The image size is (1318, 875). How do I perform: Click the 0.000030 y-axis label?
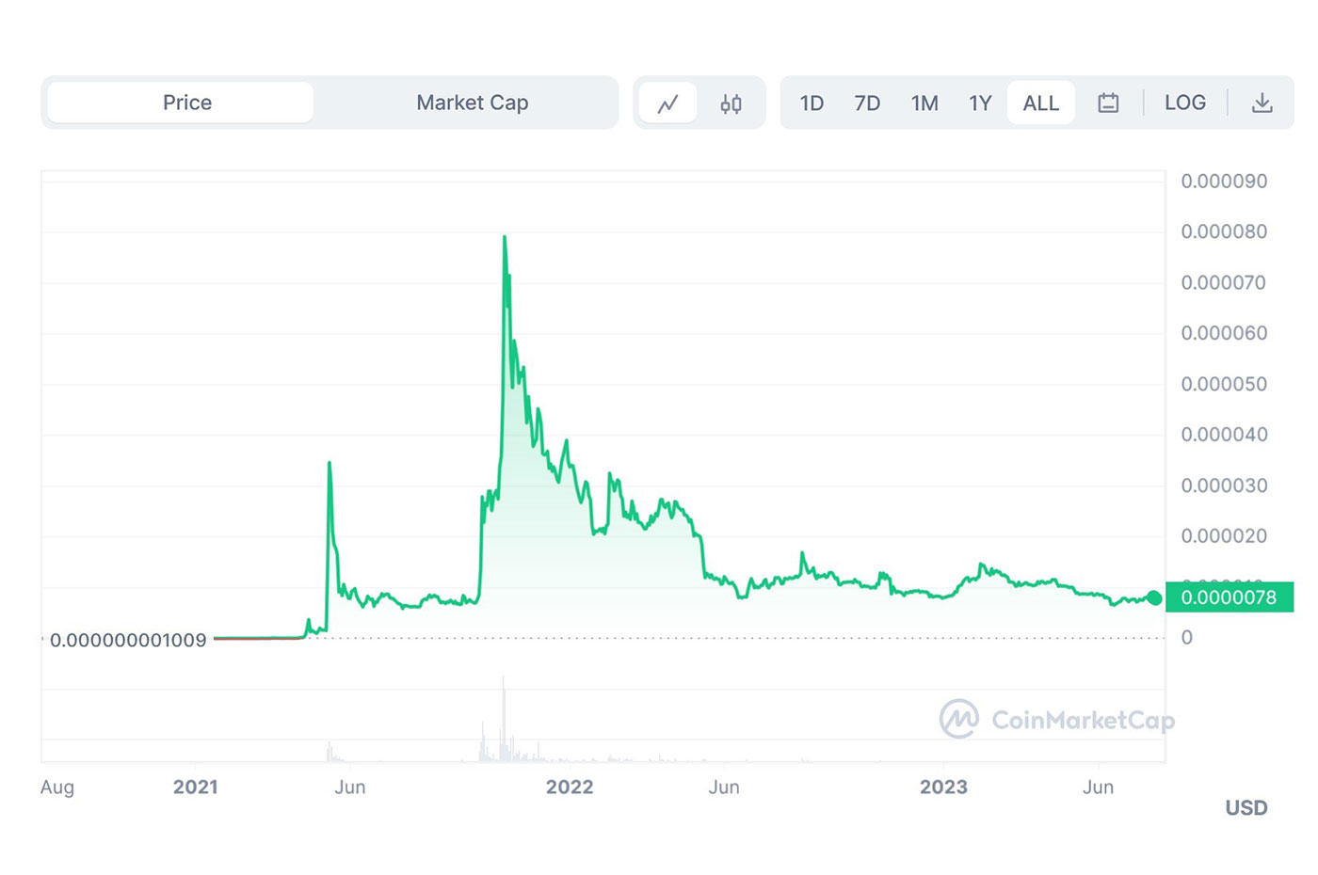pos(1224,485)
